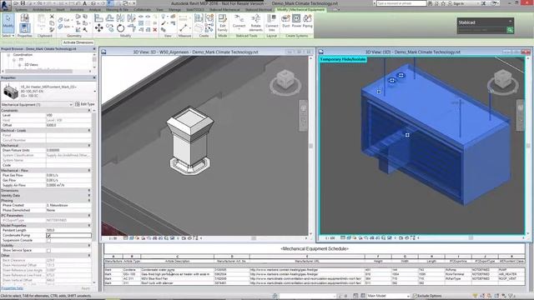Create a Power system
Screen dimensions: 534x300
(x=296, y=21)
